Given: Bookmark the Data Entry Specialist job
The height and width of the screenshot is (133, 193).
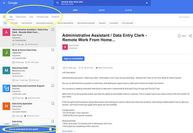Looking at the screenshot, I should click(53, 104).
